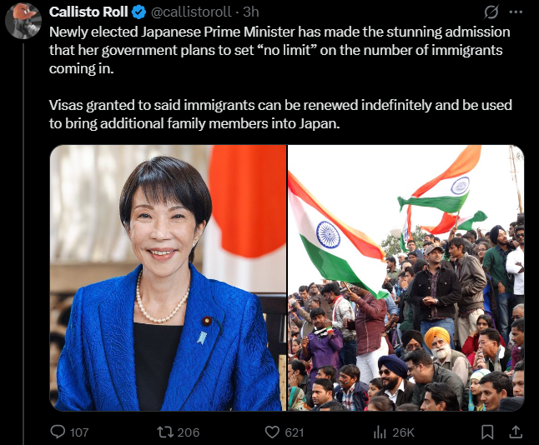Screen dimensions: 539x445
Task: Click the repost arrows icon
Action: (x=165, y=432)
